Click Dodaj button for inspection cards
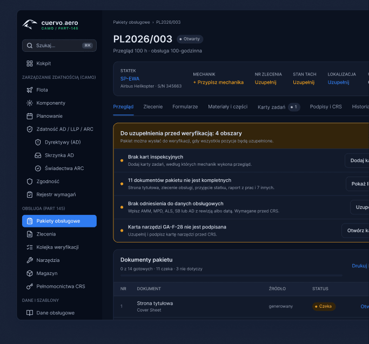This screenshot has width=369, height=344. (x=357, y=160)
